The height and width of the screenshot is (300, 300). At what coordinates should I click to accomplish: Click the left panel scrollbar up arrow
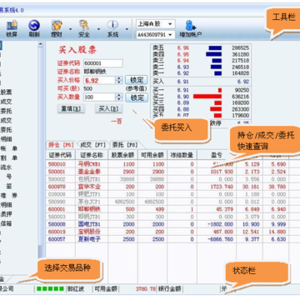tap(41, 44)
